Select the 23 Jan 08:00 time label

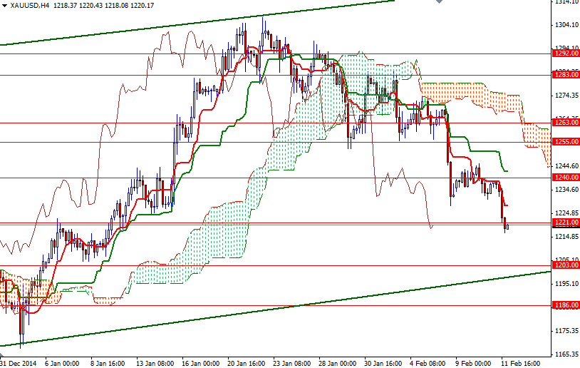291,362
